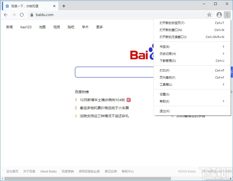Screen dimensions: 233x181
Task: Click inside the Baidu search box
Action: (x=113, y=72)
